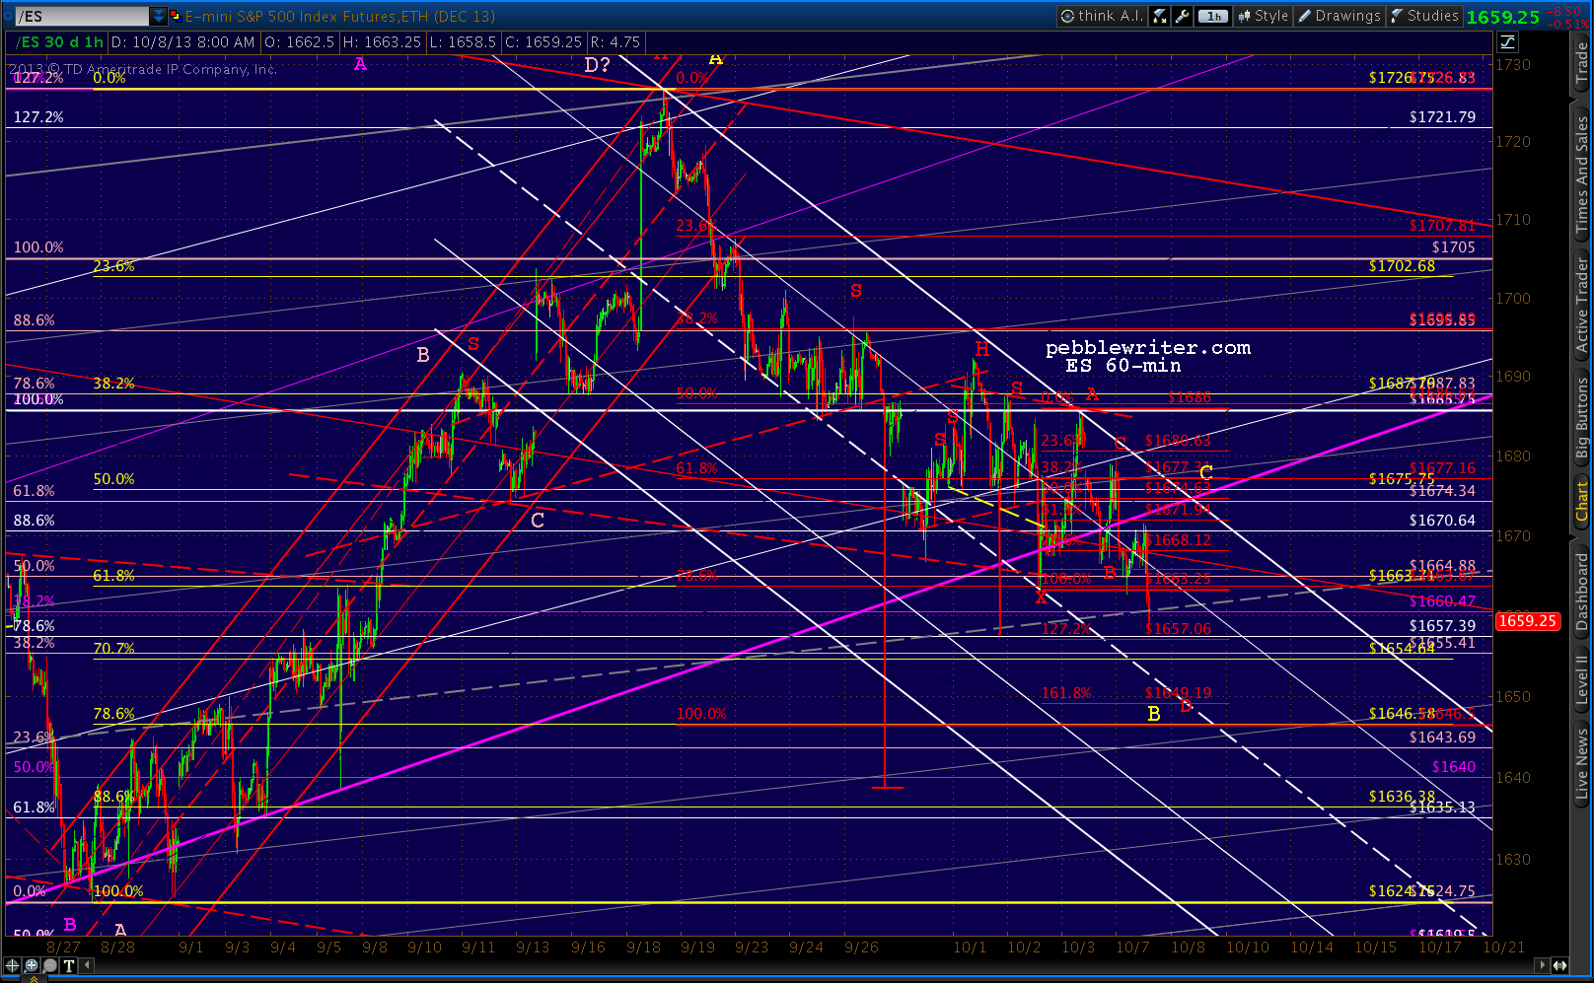Expand the bottom panel via yellow chevron
Viewport: 1594px width, 983px height.
pos(34,978)
